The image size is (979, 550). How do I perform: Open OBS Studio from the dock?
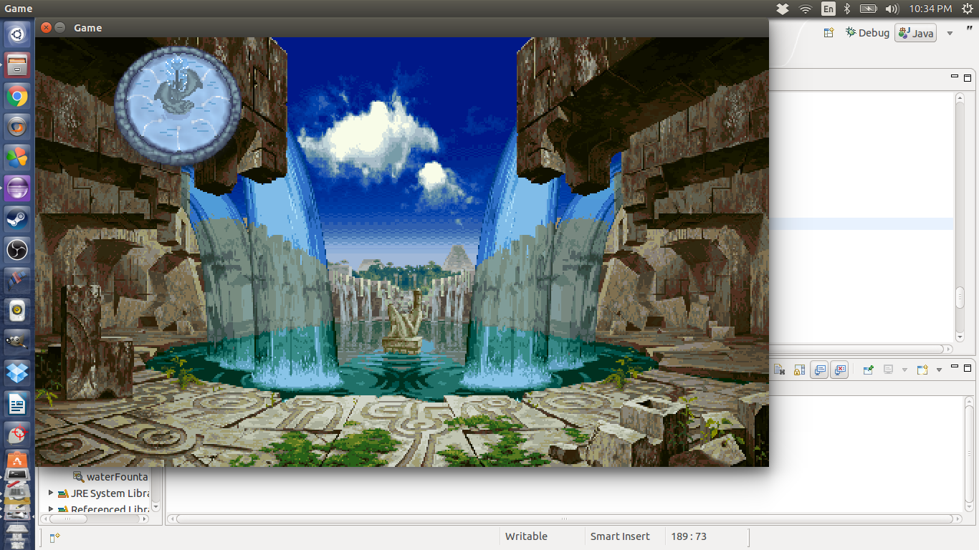(17, 250)
